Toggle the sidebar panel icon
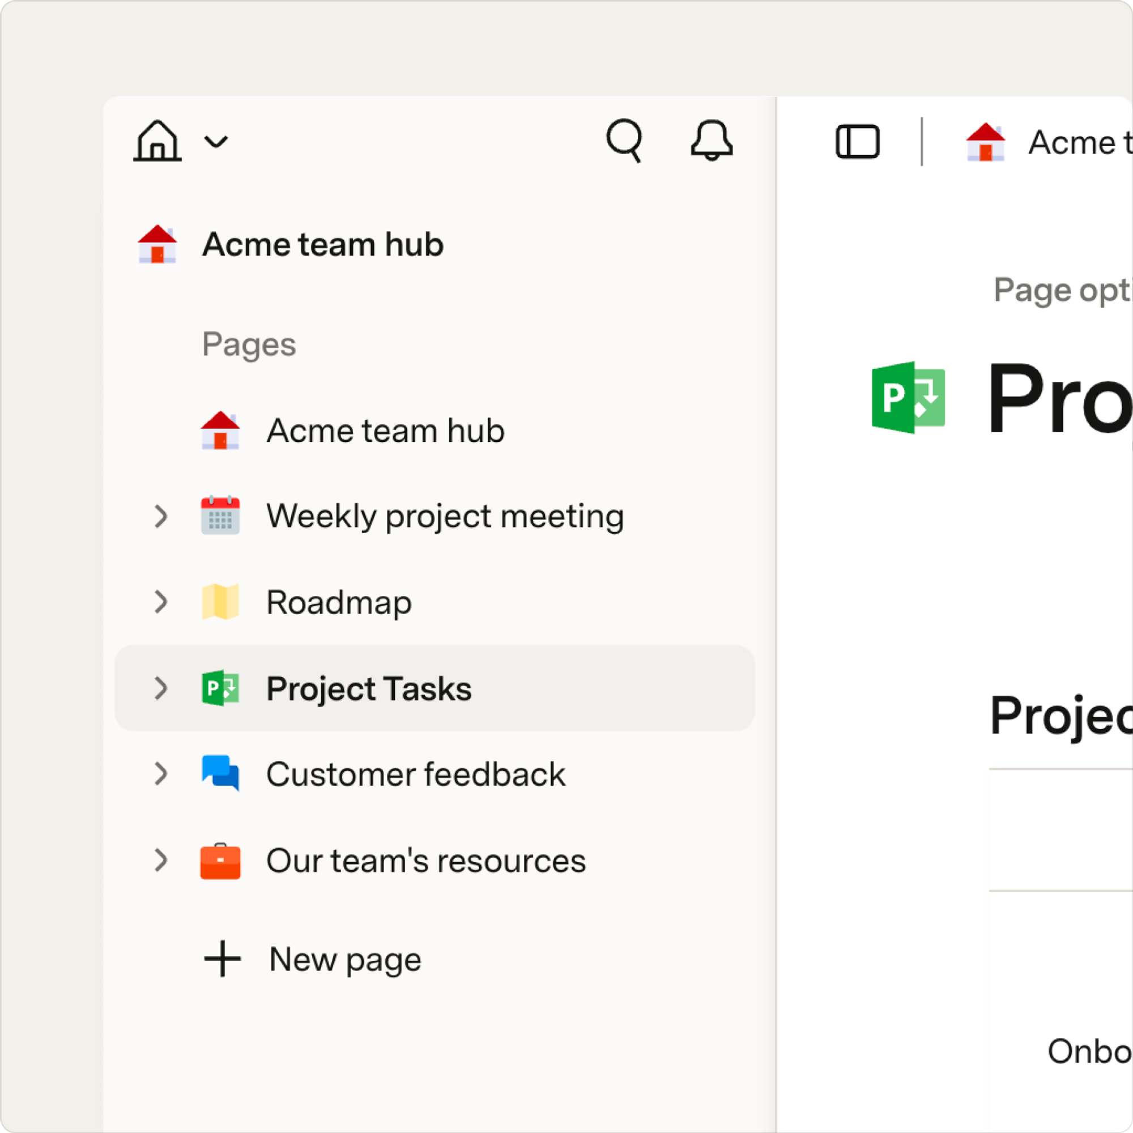The width and height of the screenshot is (1133, 1133). pos(857,142)
